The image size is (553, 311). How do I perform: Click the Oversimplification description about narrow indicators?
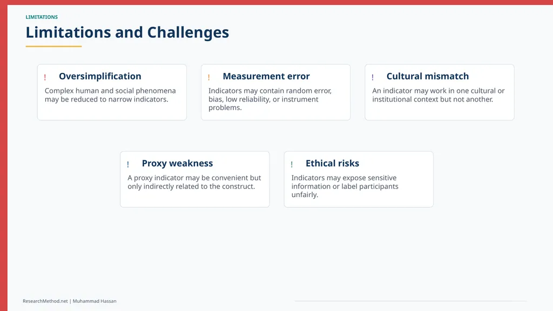110,95
